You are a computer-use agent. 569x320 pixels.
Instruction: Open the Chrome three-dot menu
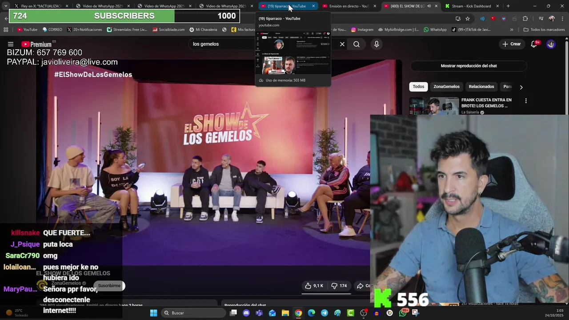click(562, 19)
